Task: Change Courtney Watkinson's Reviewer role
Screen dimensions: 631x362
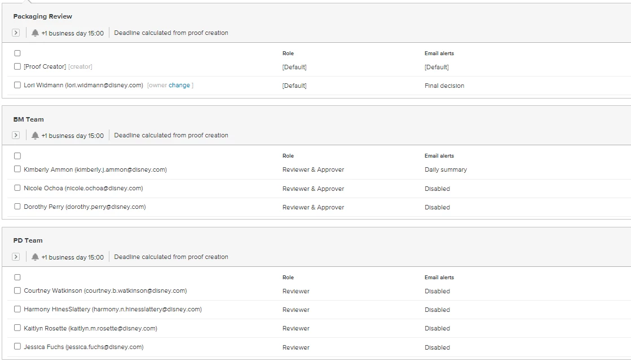Action: (x=296, y=291)
